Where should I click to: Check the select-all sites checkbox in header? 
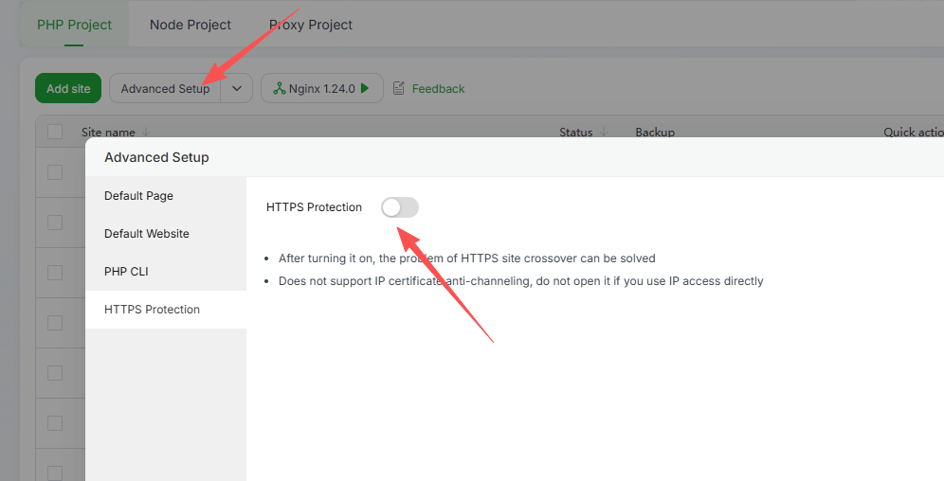click(x=55, y=133)
